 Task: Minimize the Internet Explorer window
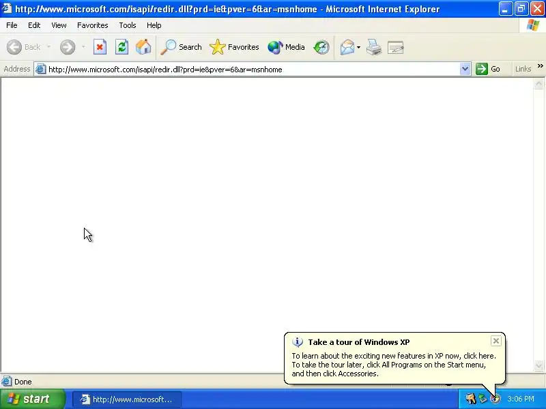click(506, 9)
